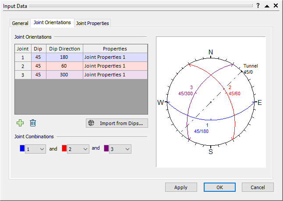This screenshot has width=283, height=201.
Task: Click Properties cell in joint 3 row
Action: [x=115, y=75]
